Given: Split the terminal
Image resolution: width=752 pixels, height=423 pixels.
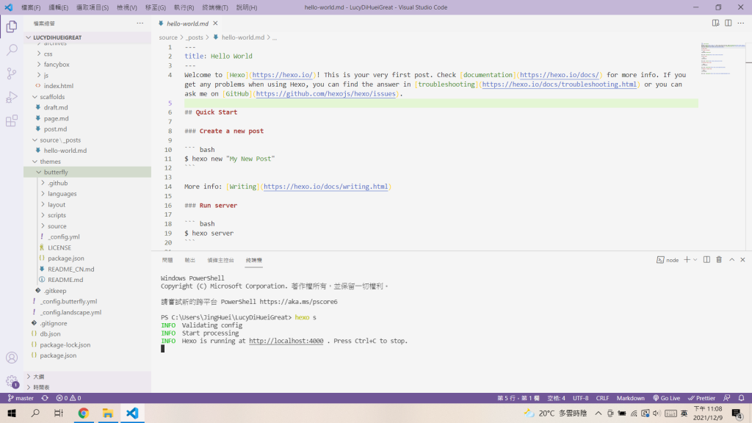Looking at the screenshot, I should tap(706, 259).
